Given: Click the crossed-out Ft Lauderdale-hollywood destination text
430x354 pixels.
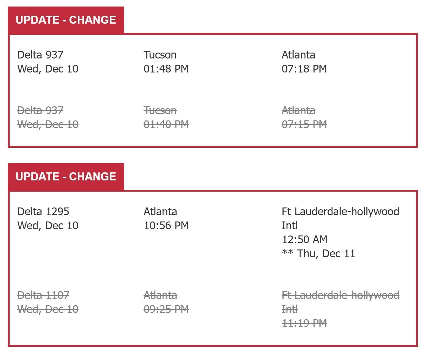Looking at the screenshot, I should [340, 295].
